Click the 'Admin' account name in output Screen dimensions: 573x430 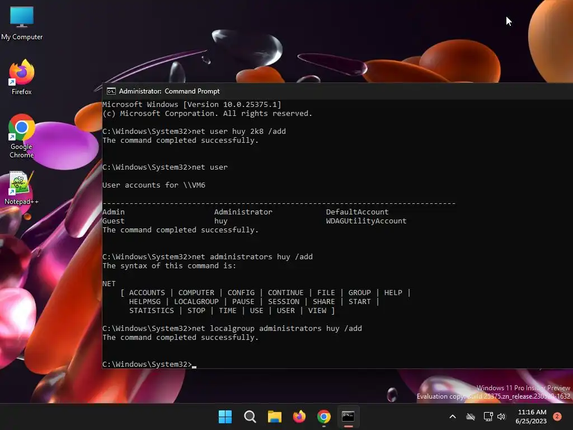point(113,212)
